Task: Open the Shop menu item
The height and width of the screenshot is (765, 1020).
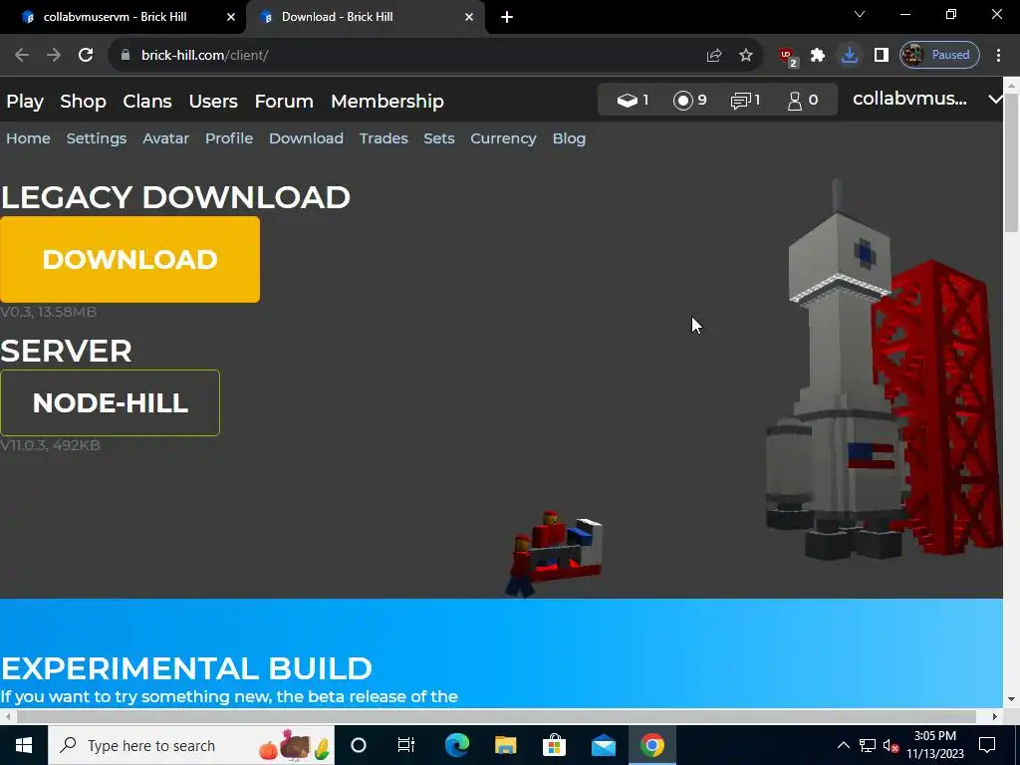Action: (x=83, y=102)
